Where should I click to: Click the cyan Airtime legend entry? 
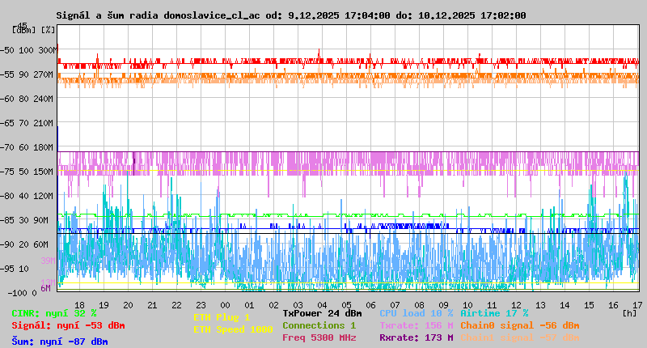coord(494,313)
